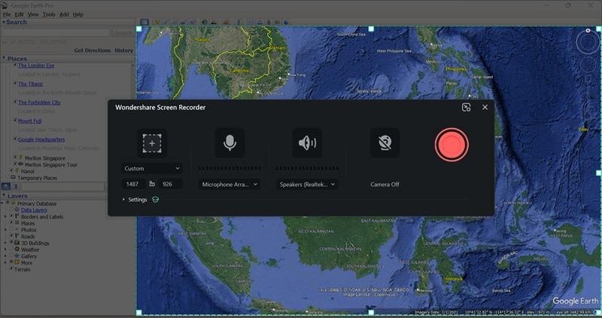Toggle the Hanoi place checkbox
Image resolution: width=602 pixels, height=318 pixels.
[11, 171]
